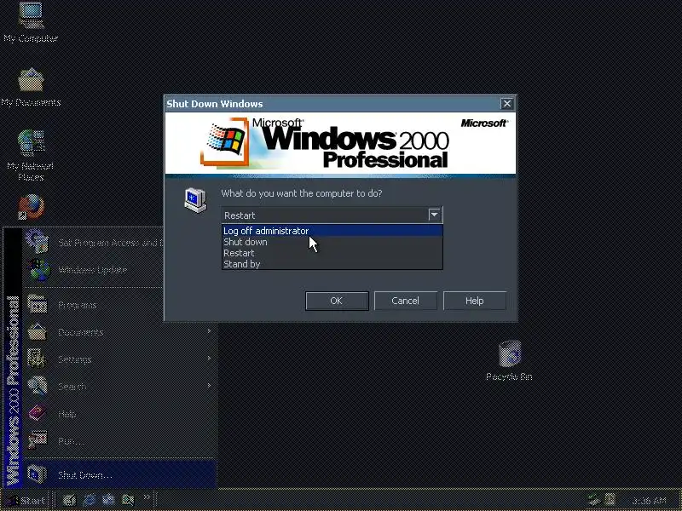Open the shutdown action dropdown arrow
The height and width of the screenshot is (511, 682).
434,215
